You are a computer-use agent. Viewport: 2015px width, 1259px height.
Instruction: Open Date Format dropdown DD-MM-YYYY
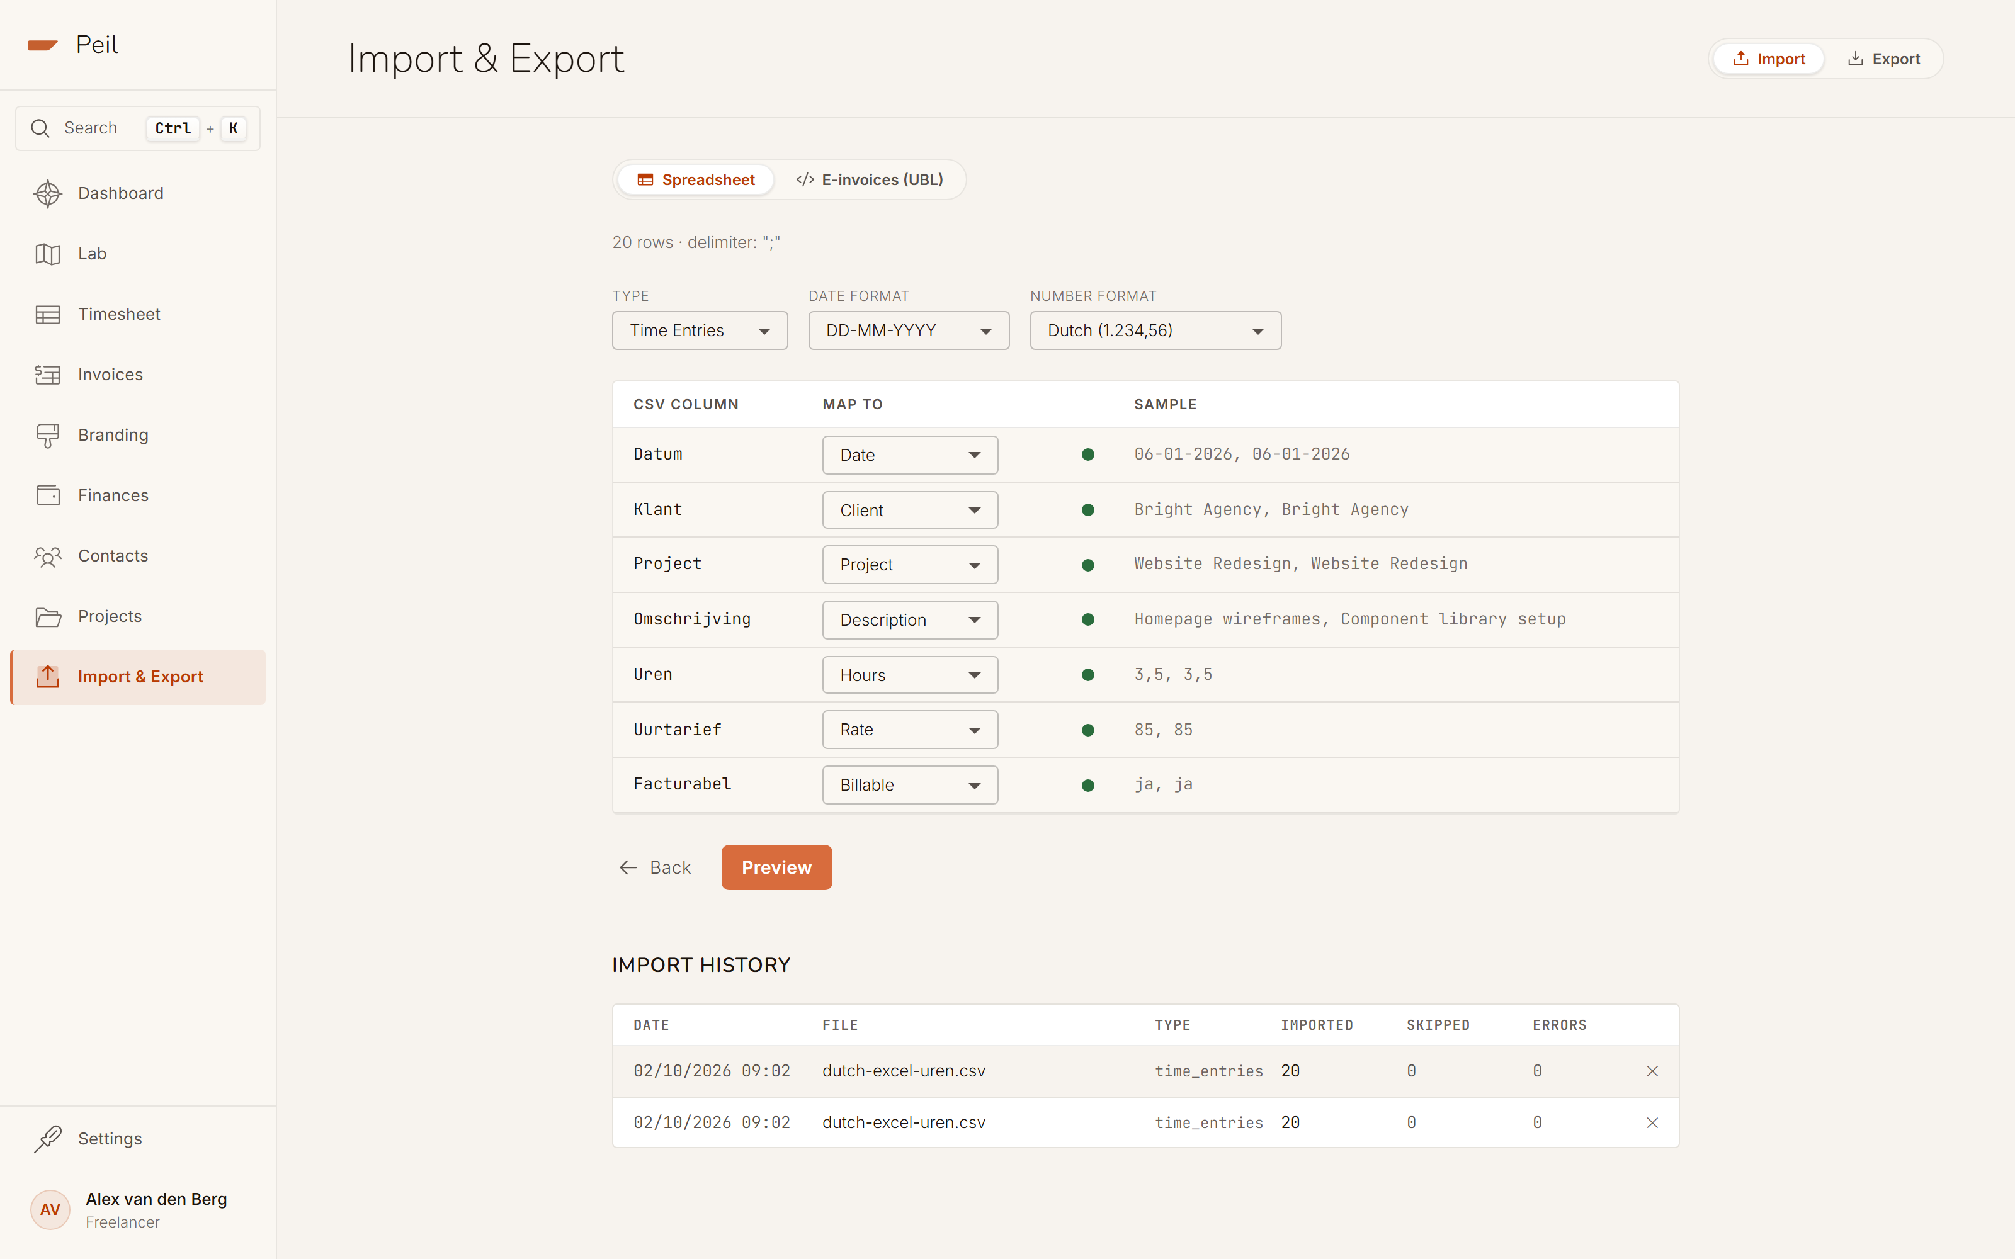pyautogui.click(x=909, y=330)
